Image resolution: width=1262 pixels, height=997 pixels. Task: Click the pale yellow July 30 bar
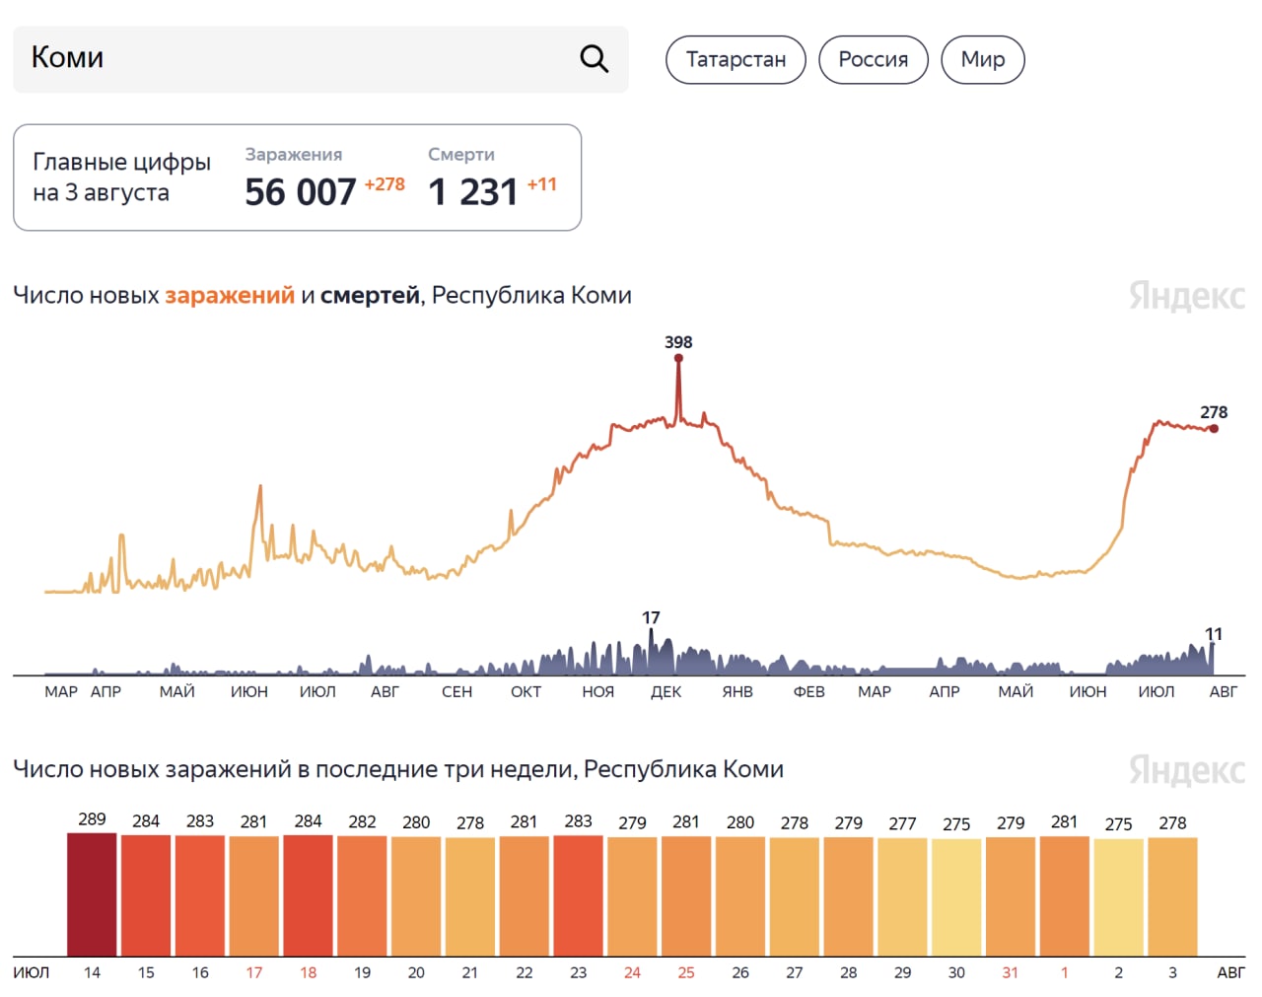tap(956, 897)
